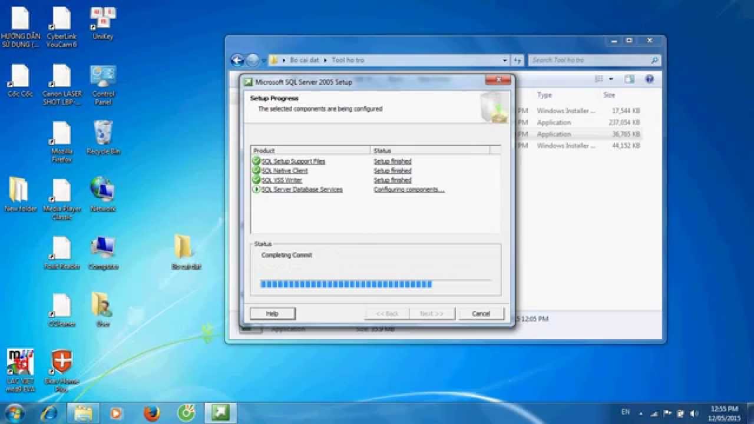Open the recent pages dropdown beside Forward

point(264,60)
